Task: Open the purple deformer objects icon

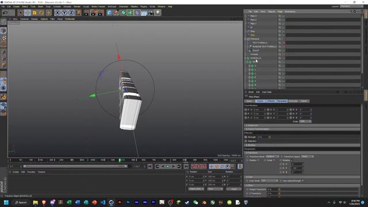Action: [137, 13]
